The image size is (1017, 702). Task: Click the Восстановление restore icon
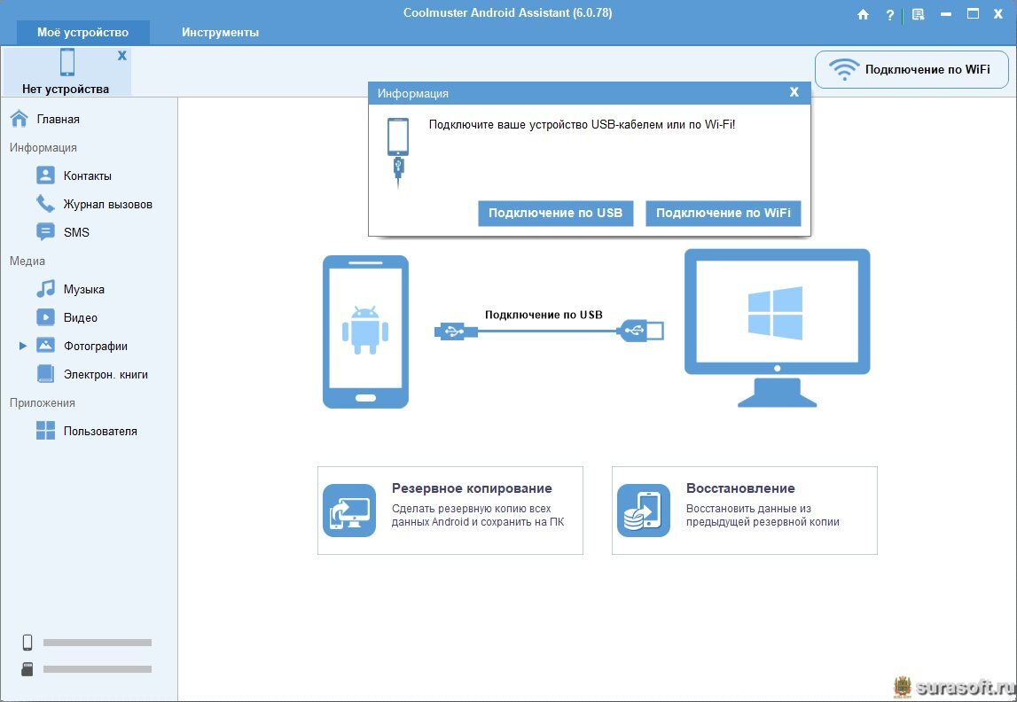click(x=644, y=511)
